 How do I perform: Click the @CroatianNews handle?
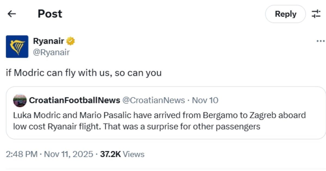(x=153, y=100)
